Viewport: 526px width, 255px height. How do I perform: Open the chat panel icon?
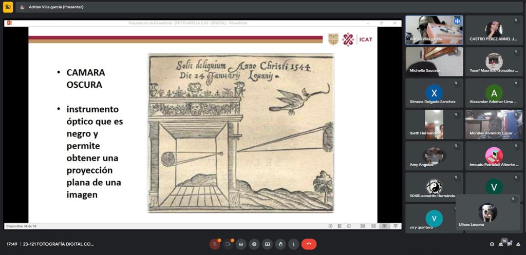(x=510, y=244)
